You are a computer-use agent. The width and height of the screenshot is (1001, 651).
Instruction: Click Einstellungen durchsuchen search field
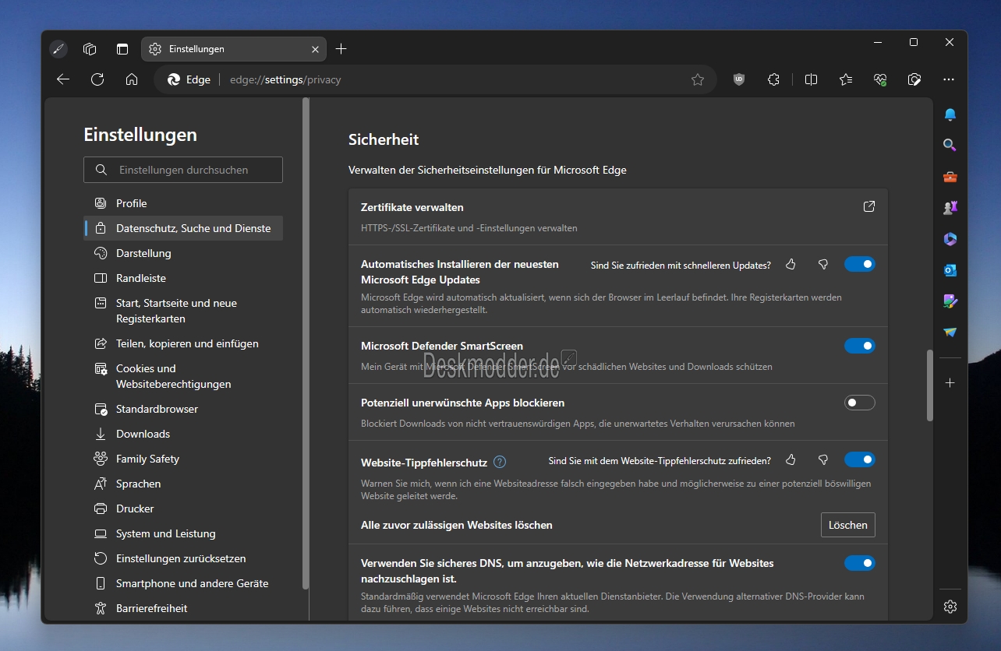[x=183, y=170]
